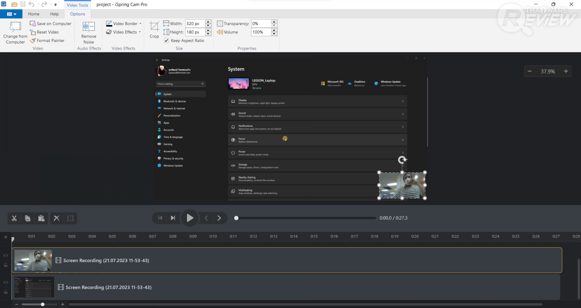581x308 pixels.
Task: Lock the bottom screen recording track
Action: 6,292
